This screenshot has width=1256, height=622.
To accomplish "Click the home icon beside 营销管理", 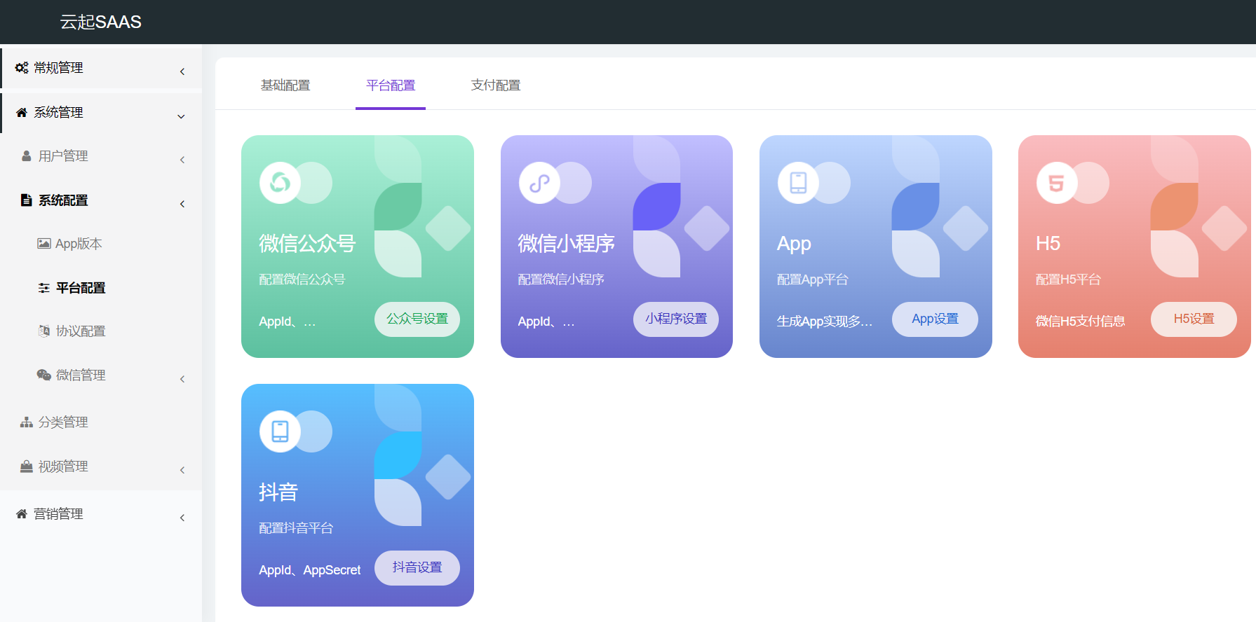I will 22,514.
